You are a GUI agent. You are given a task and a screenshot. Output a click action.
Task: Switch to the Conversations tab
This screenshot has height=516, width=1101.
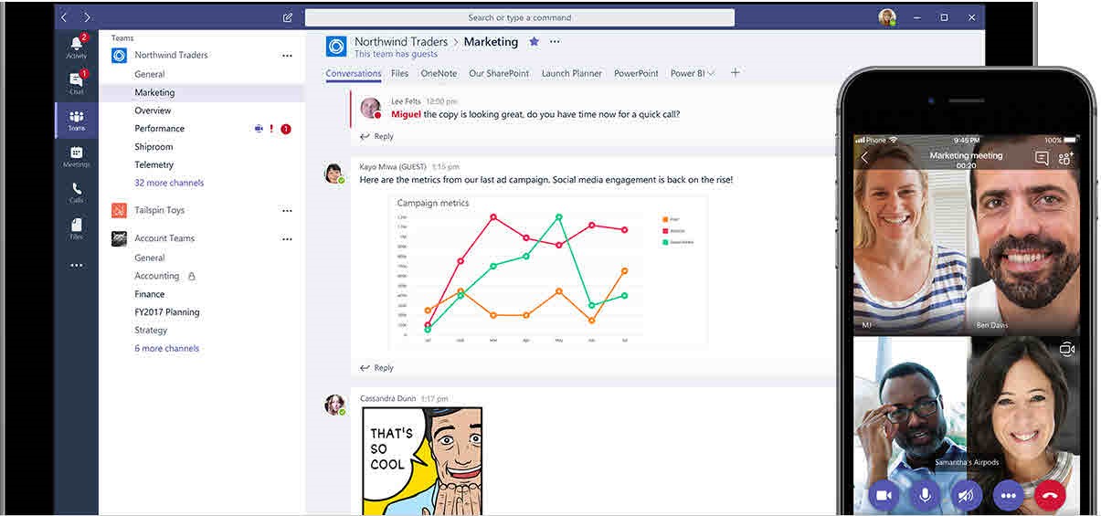[354, 73]
